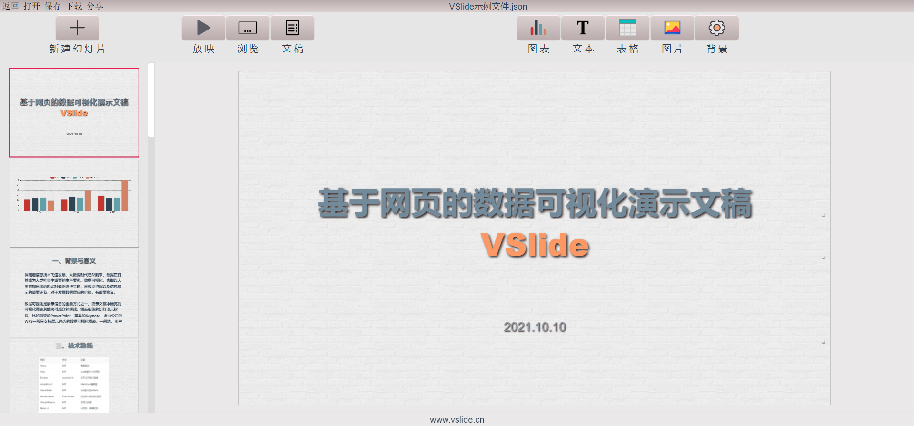Click the 文稿 label
This screenshot has height=426, width=914.
click(293, 49)
